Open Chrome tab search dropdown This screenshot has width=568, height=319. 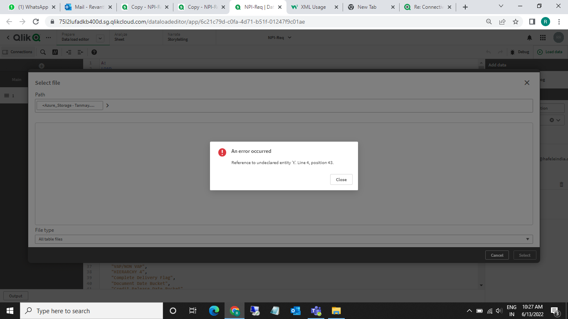pos(501,6)
